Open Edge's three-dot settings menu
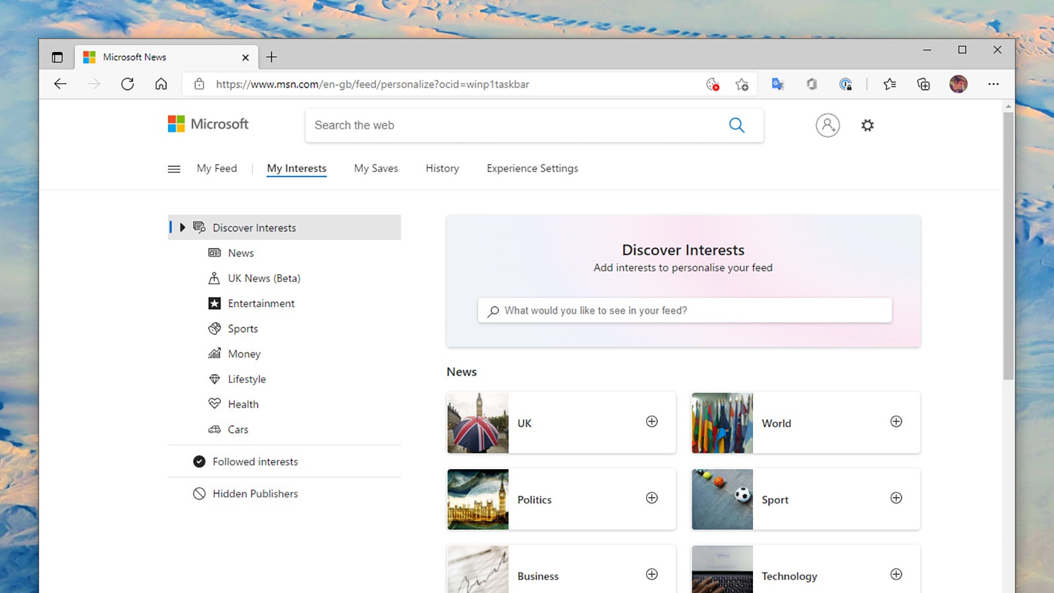 (x=993, y=84)
